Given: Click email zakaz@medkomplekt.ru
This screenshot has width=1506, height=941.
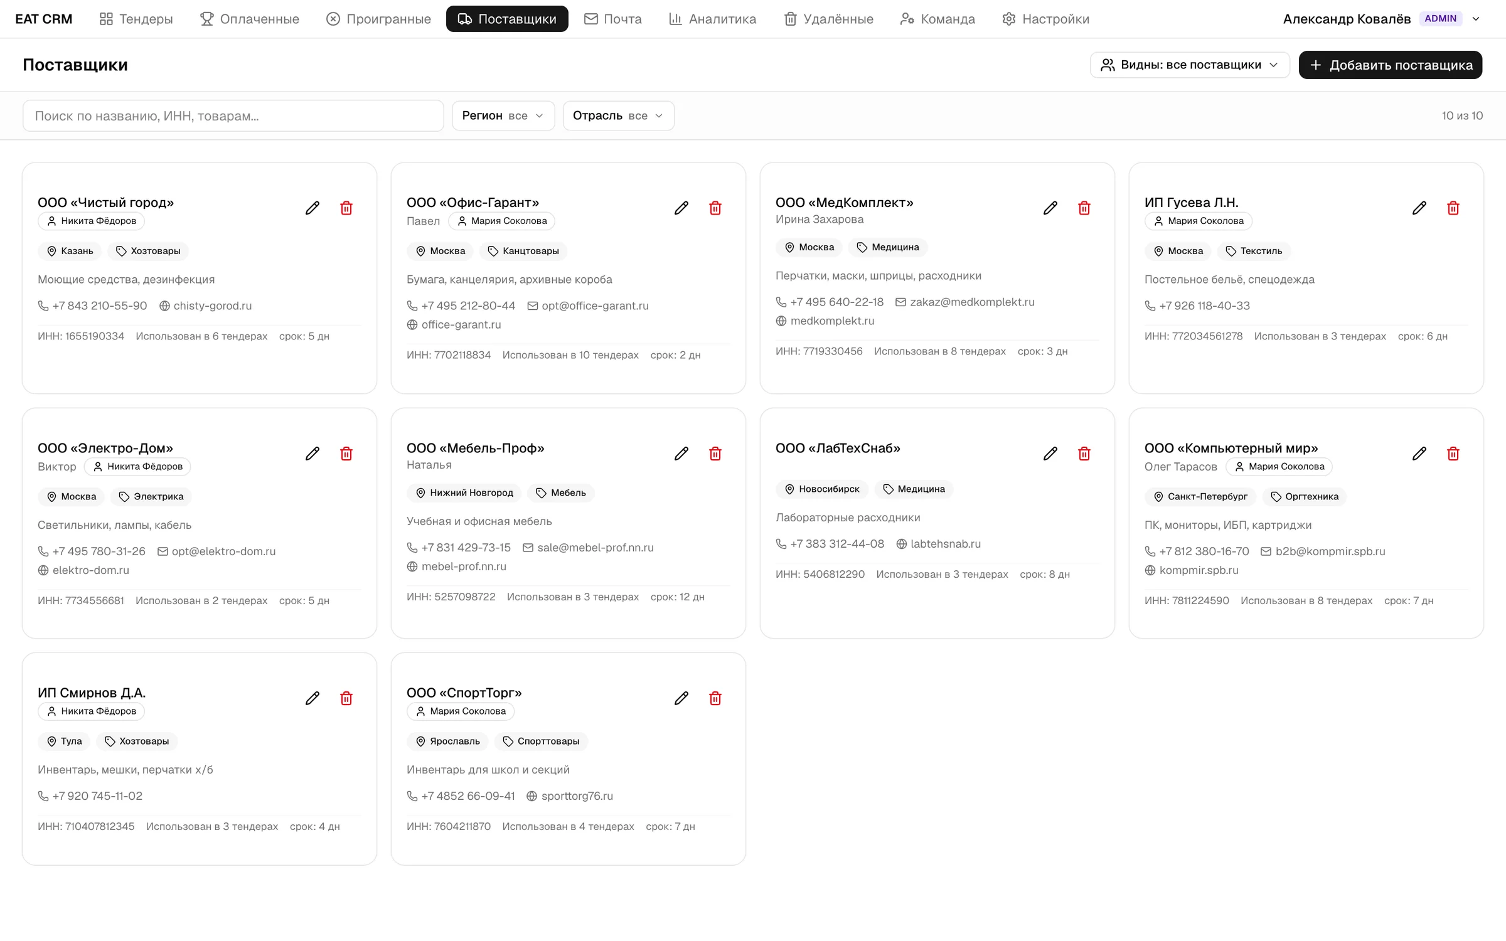Looking at the screenshot, I should pos(965,302).
